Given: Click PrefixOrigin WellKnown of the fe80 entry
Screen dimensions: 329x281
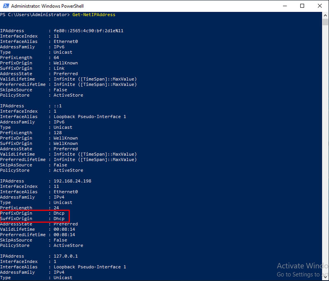Looking at the screenshot, I should tap(66, 63).
